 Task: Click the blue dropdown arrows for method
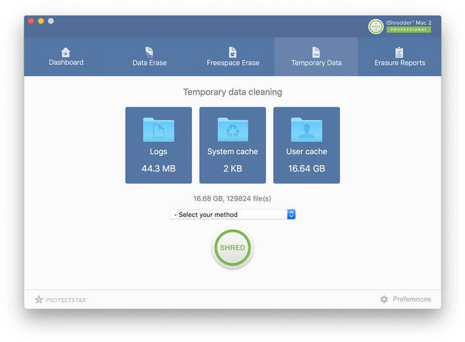pos(291,214)
